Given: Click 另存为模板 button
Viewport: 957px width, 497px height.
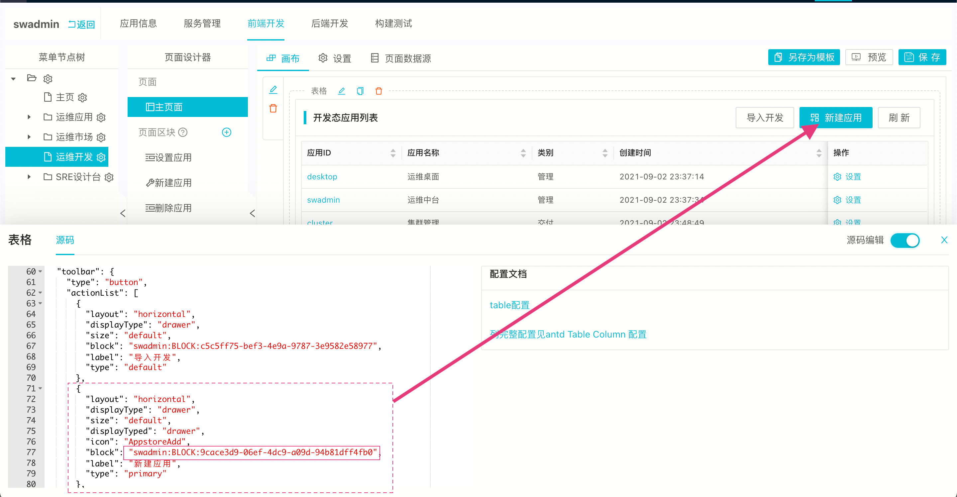Looking at the screenshot, I should (804, 57).
